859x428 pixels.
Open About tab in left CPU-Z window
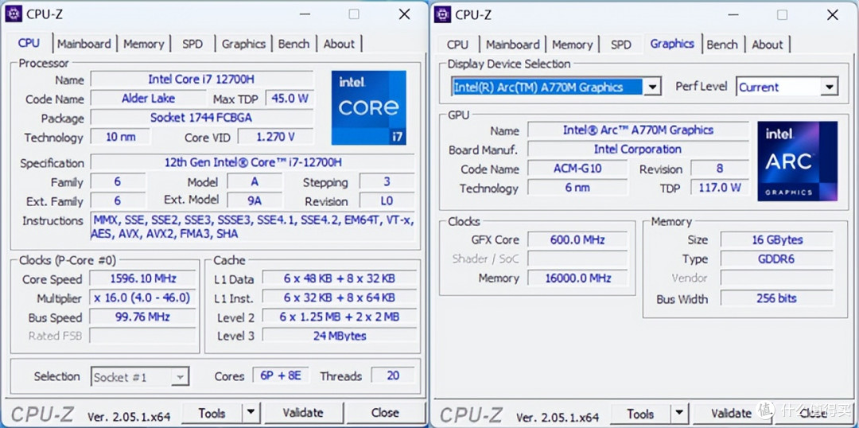click(x=339, y=44)
